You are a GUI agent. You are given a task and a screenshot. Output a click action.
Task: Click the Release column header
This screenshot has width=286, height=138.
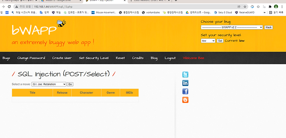62,92
